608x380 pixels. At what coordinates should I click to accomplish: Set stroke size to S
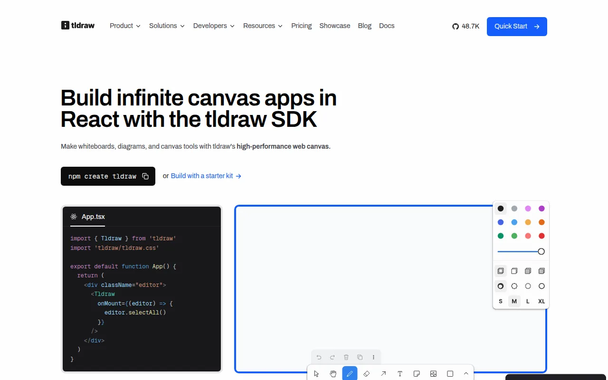coord(501,302)
